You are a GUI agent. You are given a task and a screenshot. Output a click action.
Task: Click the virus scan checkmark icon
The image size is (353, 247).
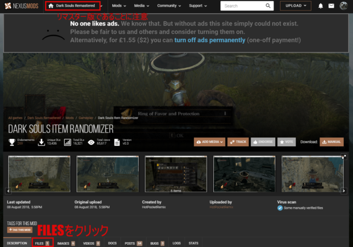tap(280, 208)
